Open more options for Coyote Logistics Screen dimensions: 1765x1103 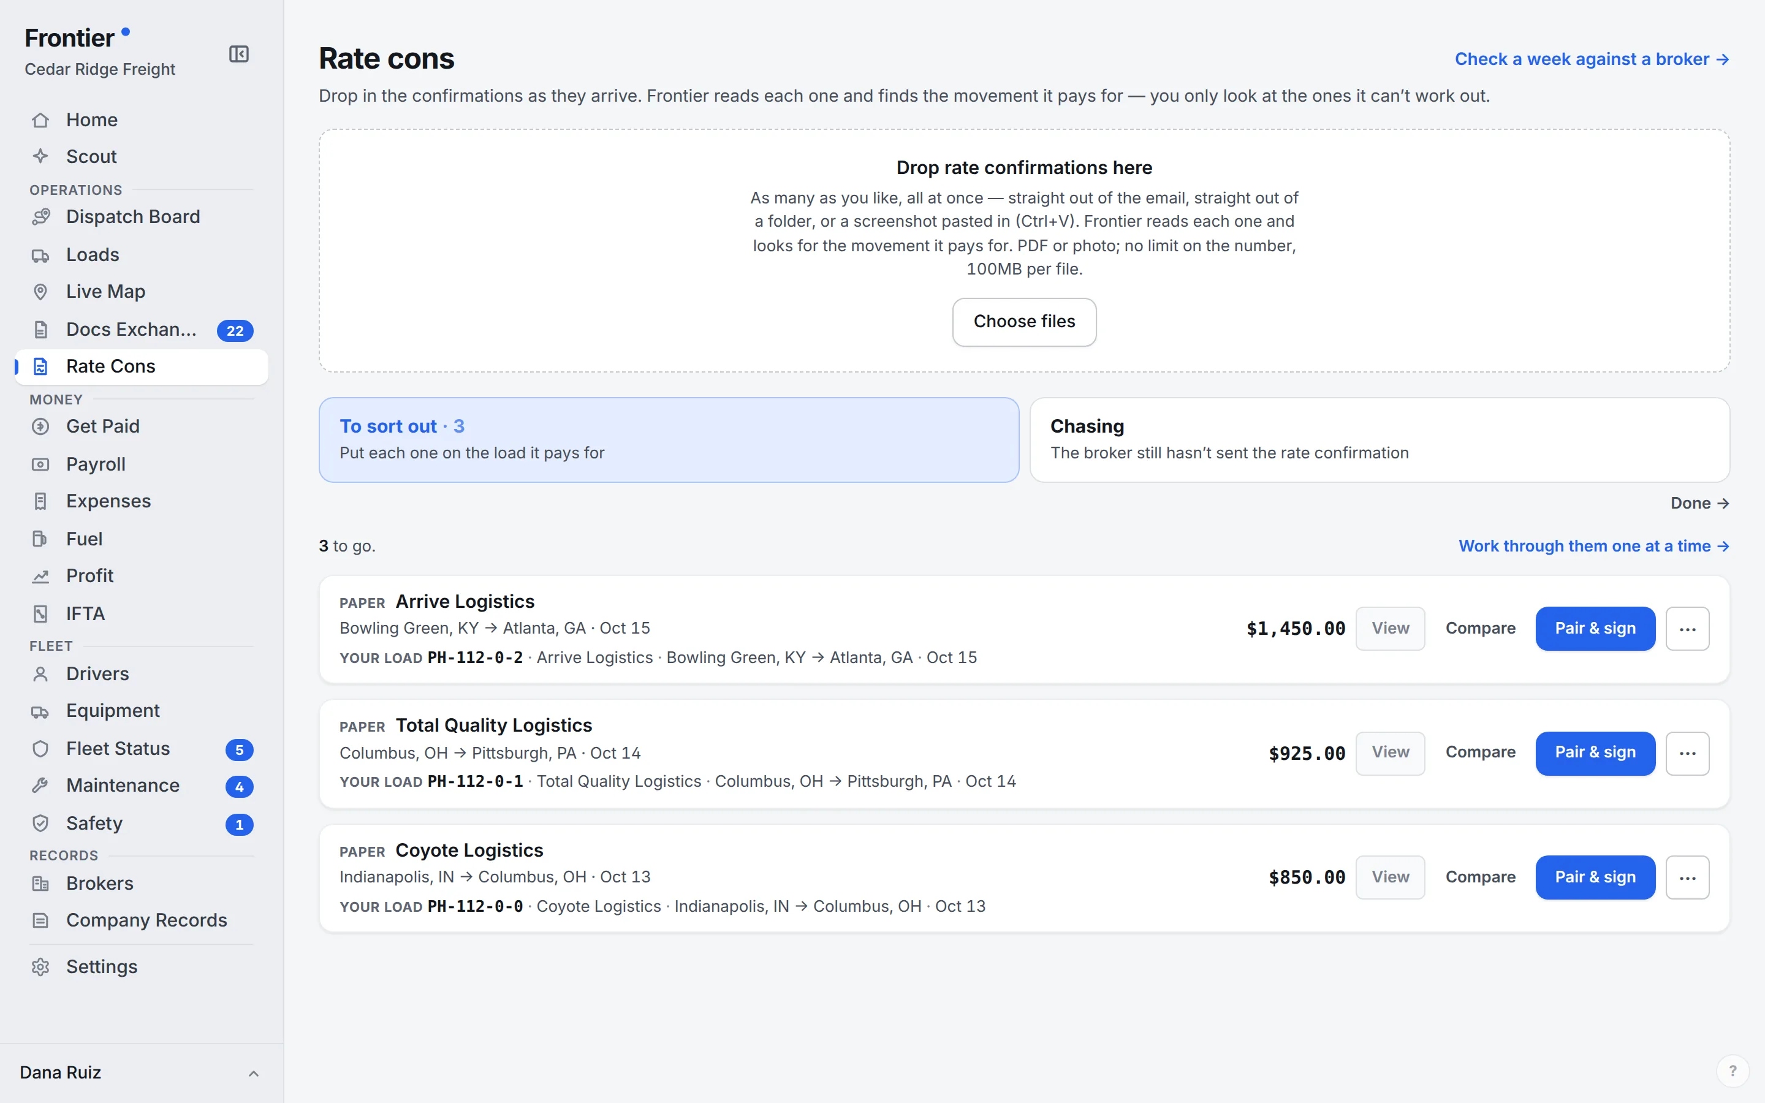1687,877
